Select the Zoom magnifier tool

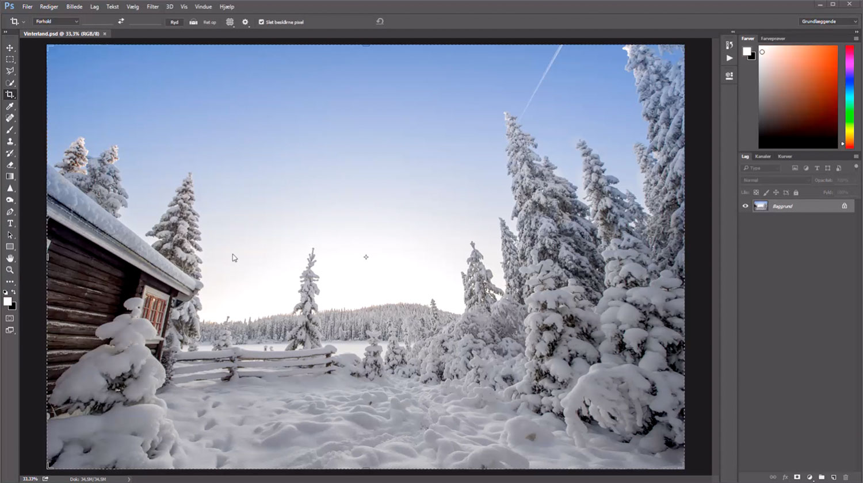[x=10, y=270]
